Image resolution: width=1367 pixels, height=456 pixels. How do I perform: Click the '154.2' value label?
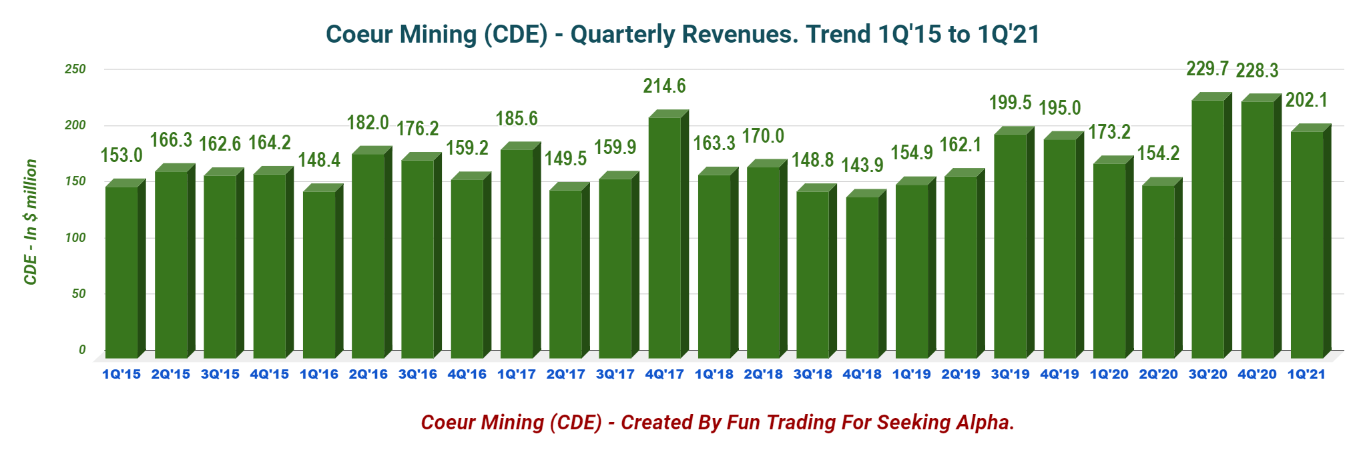1159,153
